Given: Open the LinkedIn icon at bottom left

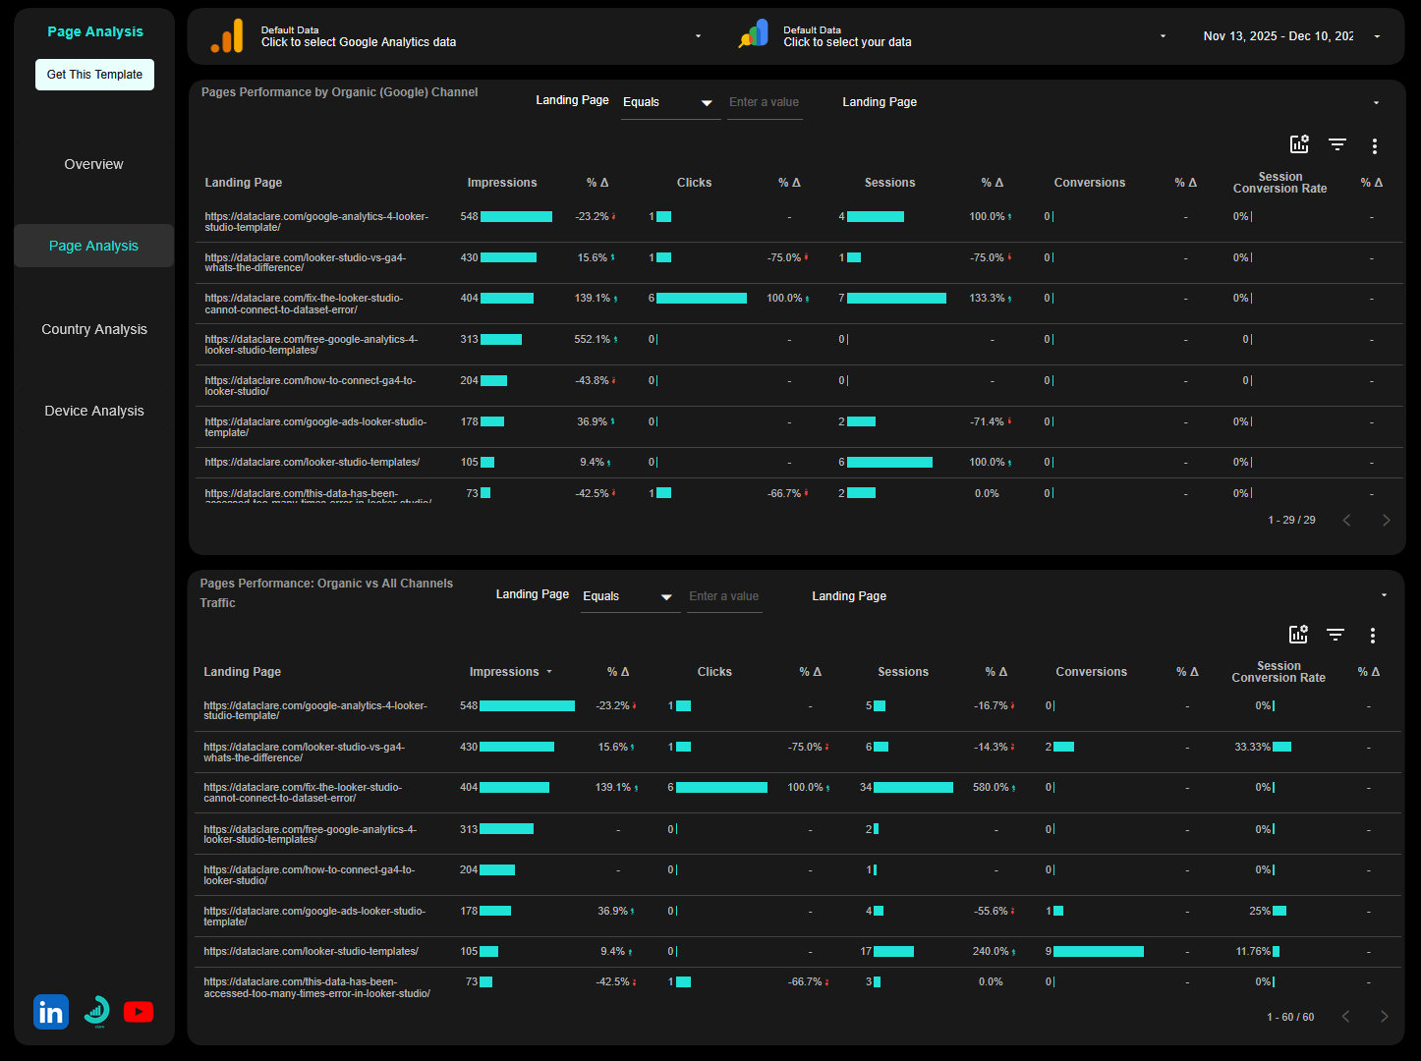Looking at the screenshot, I should [50, 1011].
